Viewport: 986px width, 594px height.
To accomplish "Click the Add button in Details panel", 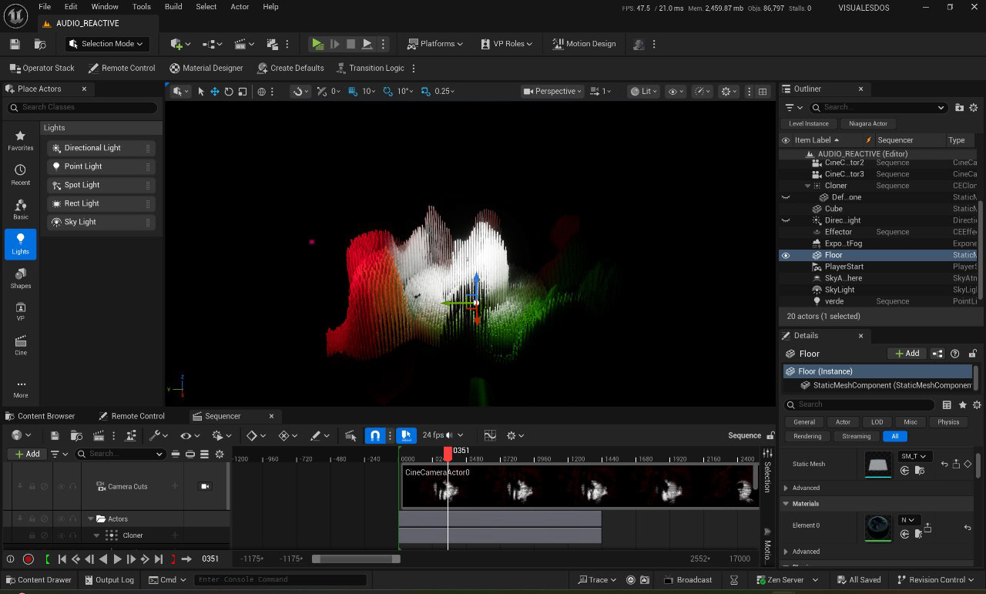I will coord(907,354).
